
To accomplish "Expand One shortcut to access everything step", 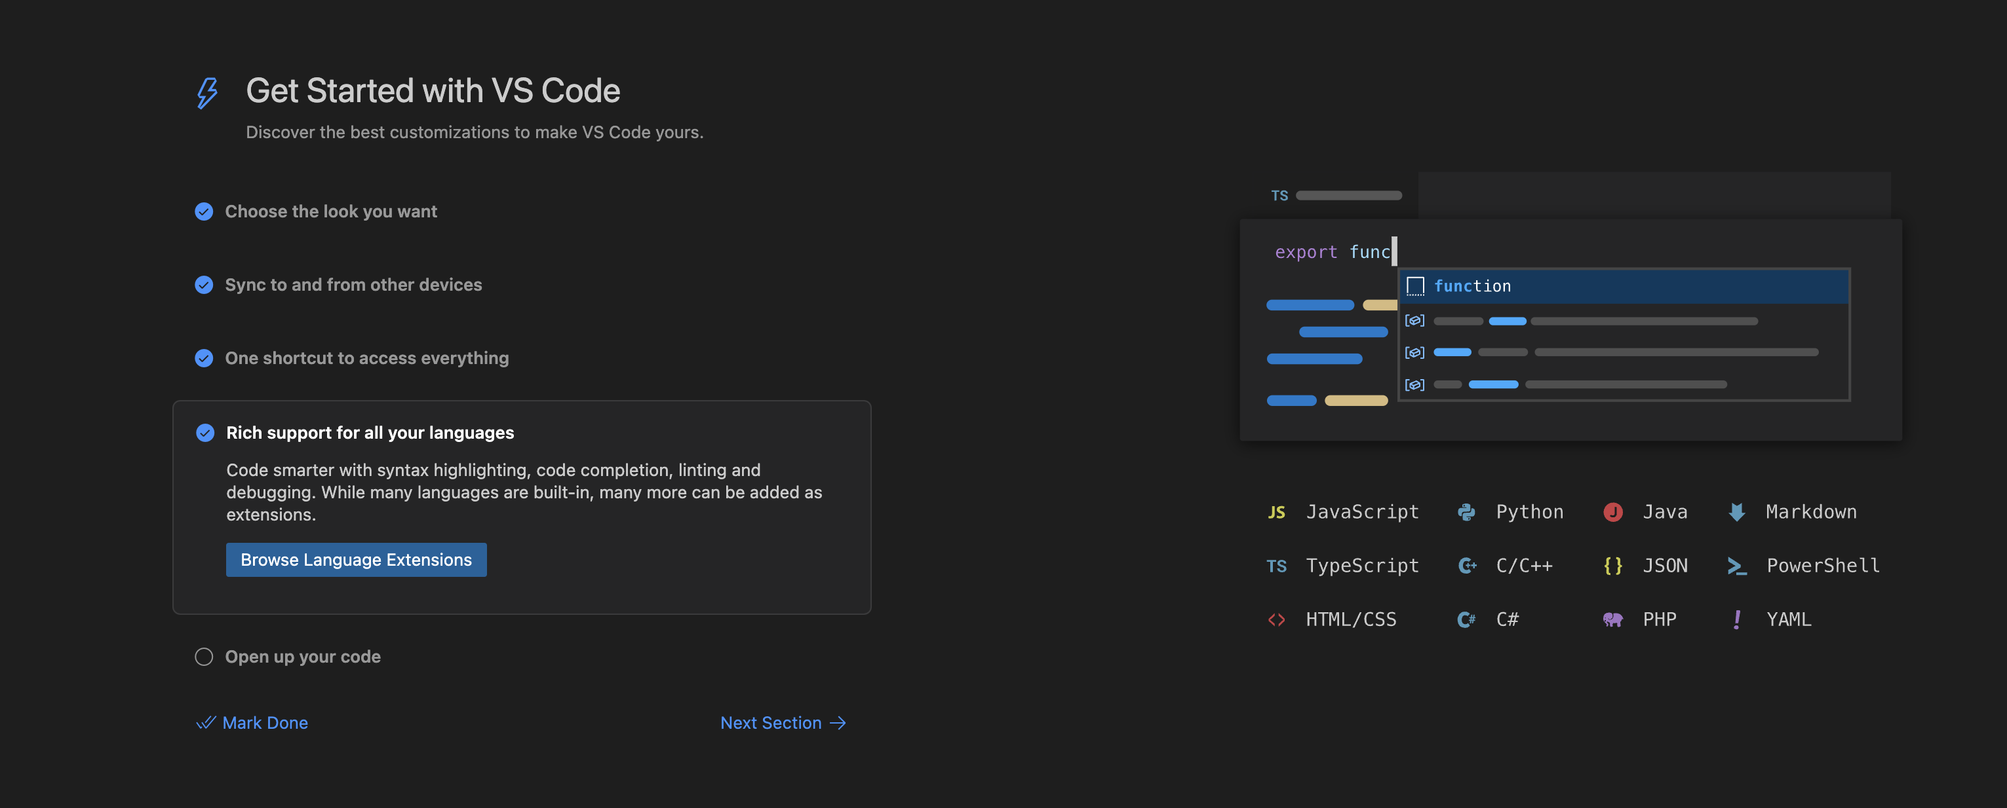I will click(366, 358).
